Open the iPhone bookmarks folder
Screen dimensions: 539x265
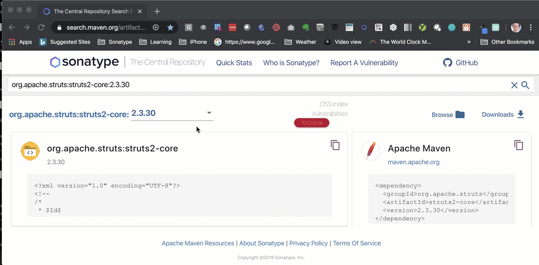coord(193,42)
